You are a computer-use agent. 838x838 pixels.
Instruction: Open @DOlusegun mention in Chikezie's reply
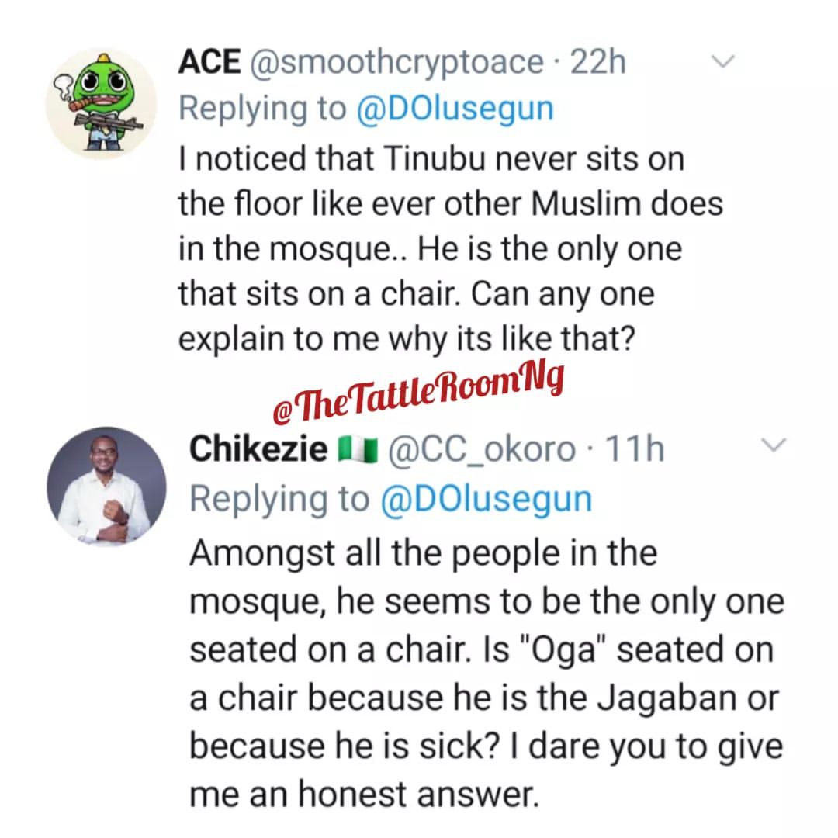(487, 499)
